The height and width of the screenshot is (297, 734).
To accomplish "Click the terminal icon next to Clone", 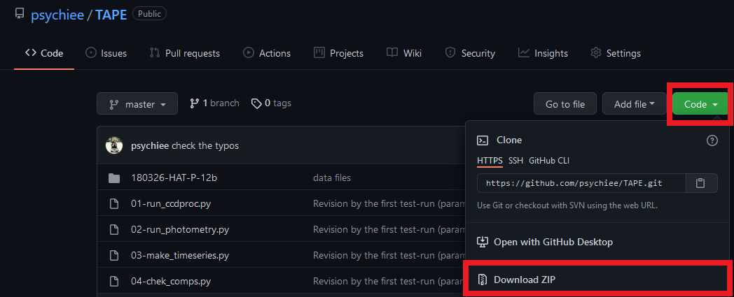I will (x=482, y=140).
